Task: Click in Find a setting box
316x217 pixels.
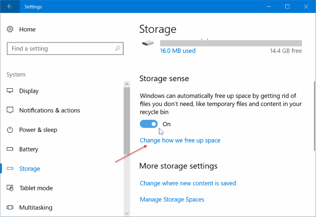Action: click(65, 49)
